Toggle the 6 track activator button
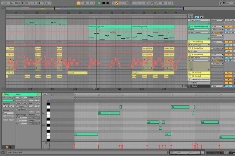235x156 pixels. click(x=228, y=27)
